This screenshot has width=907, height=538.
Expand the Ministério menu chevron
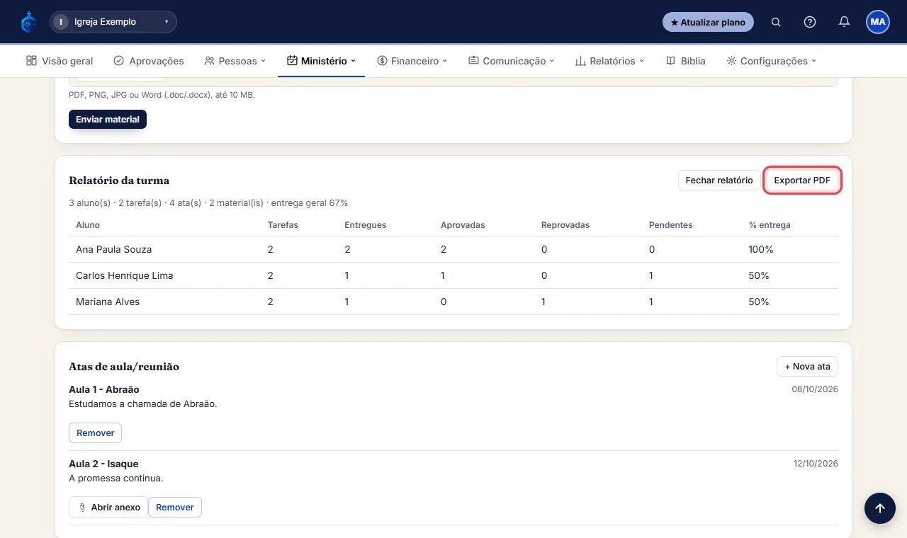click(x=353, y=61)
